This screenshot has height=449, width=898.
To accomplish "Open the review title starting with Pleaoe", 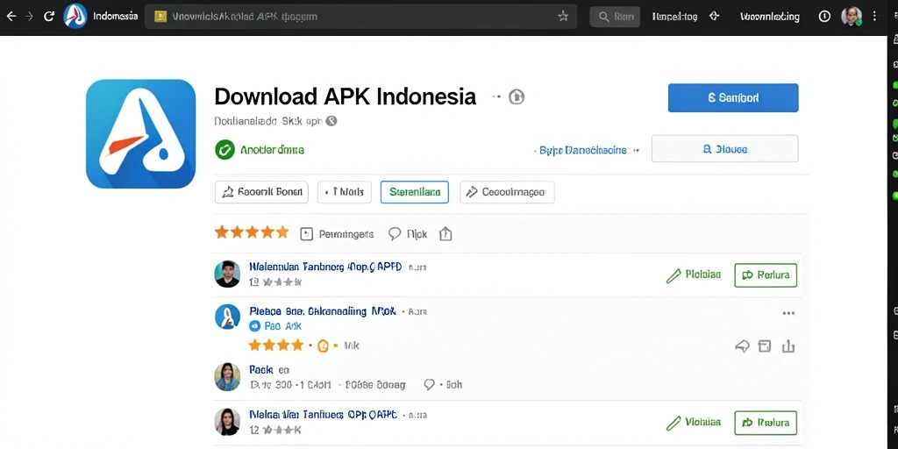I will (x=323, y=311).
